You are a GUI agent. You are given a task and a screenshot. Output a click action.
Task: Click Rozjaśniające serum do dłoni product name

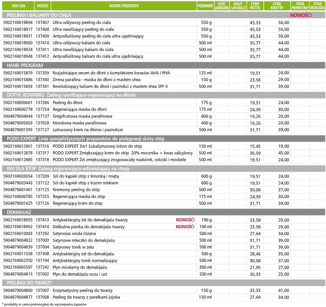pos(111,73)
